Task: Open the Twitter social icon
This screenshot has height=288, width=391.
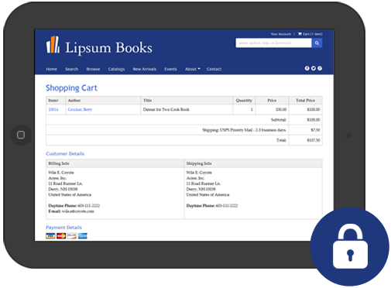Action: click(313, 68)
